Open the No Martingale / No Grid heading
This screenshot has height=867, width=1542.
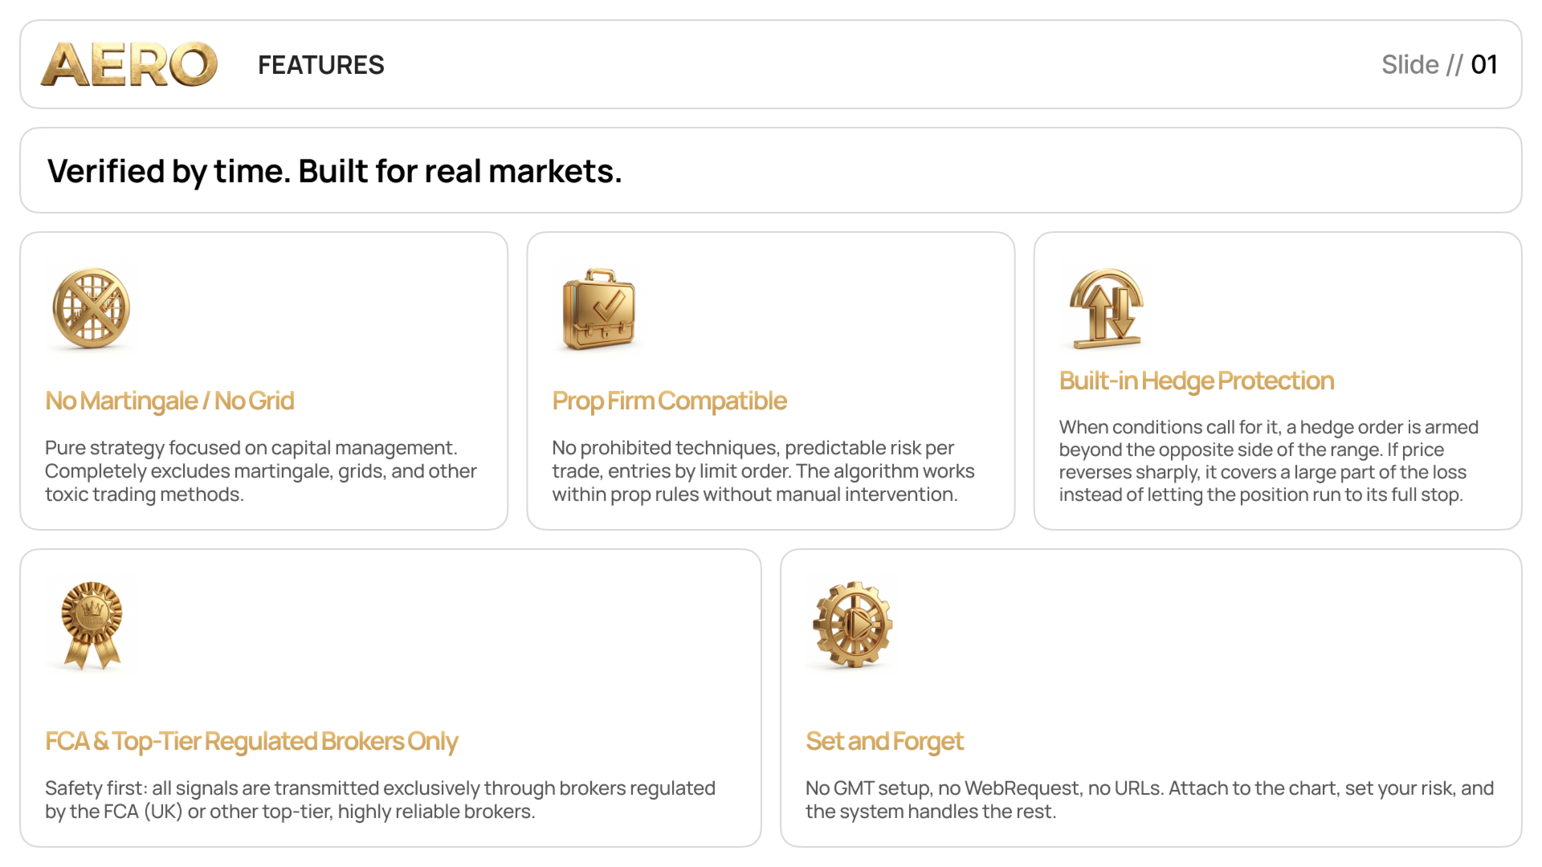[x=169, y=401]
